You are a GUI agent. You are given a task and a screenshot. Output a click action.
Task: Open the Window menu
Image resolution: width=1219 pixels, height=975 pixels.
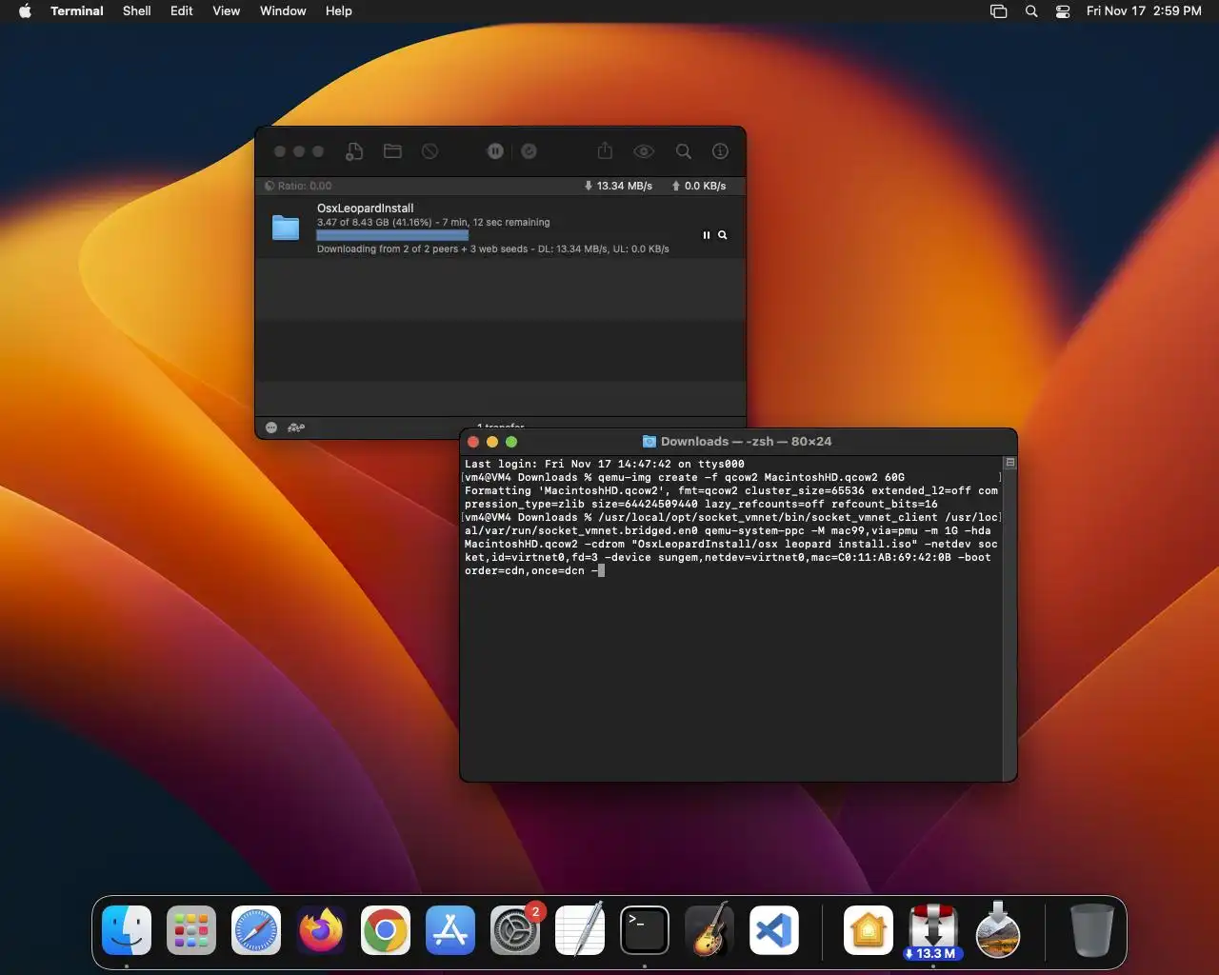(x=283, y=11)
